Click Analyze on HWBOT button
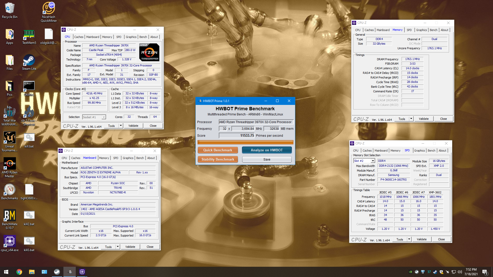This screenshot has width=493, height=277. (267, 150)
